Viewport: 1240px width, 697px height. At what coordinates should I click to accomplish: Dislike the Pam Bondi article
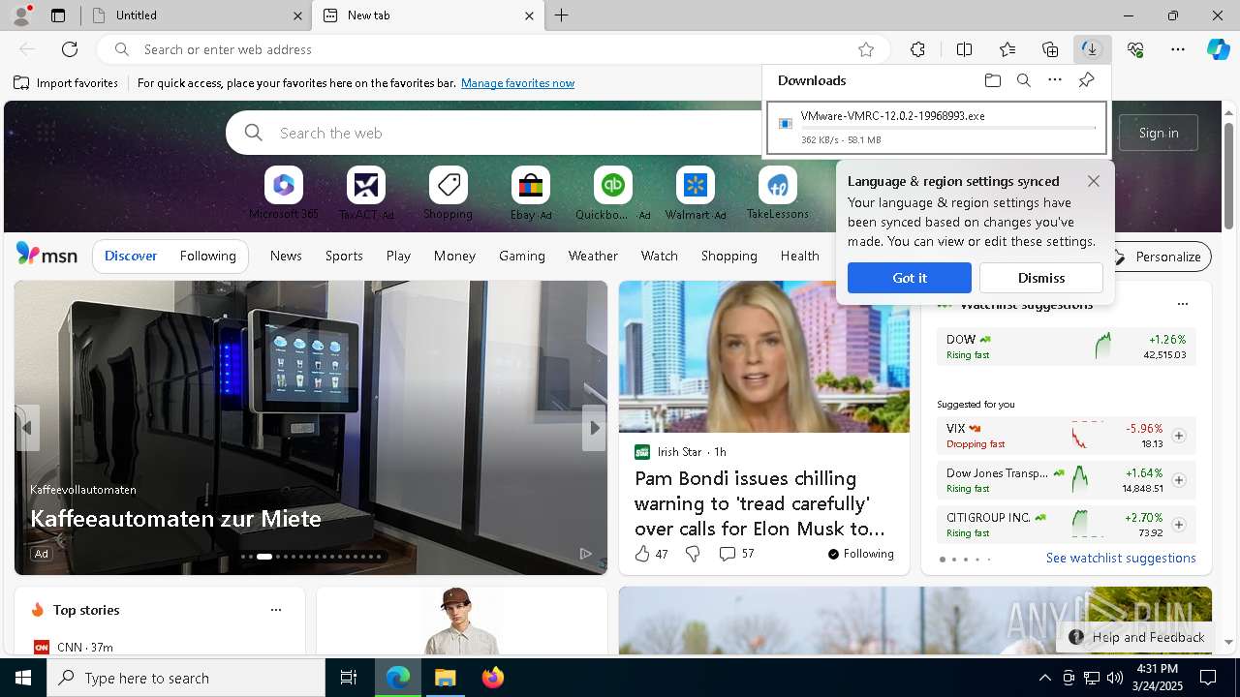point(693,554)
